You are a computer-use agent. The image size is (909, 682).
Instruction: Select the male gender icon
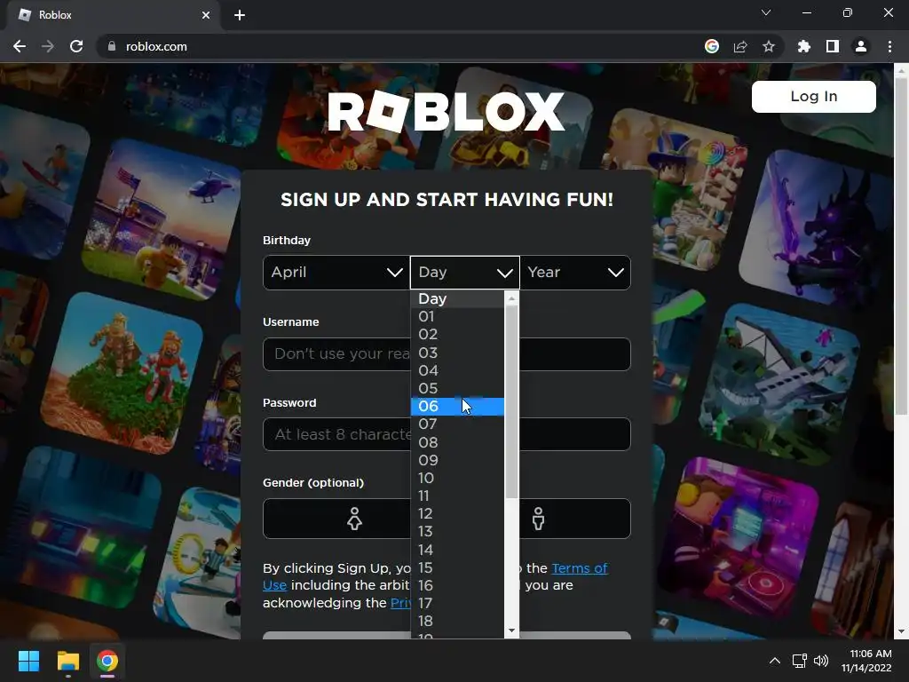(539, 519)
